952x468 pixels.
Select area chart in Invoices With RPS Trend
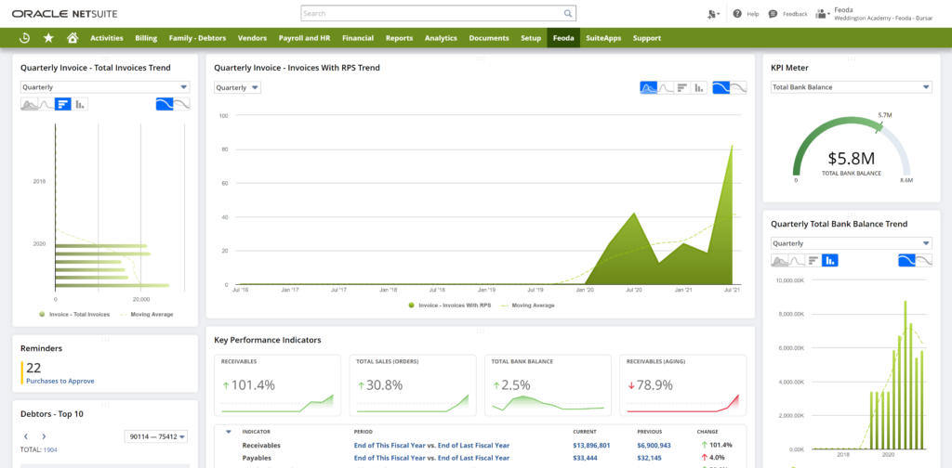click(x=648, y=88)
